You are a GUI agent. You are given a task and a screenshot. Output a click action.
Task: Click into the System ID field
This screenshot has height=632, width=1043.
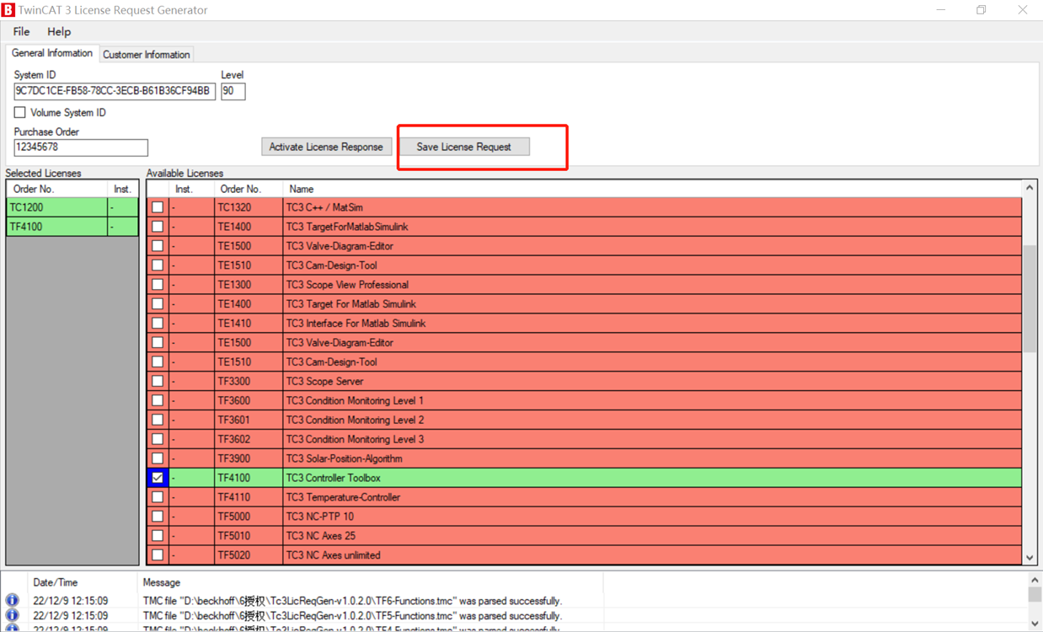115,91
